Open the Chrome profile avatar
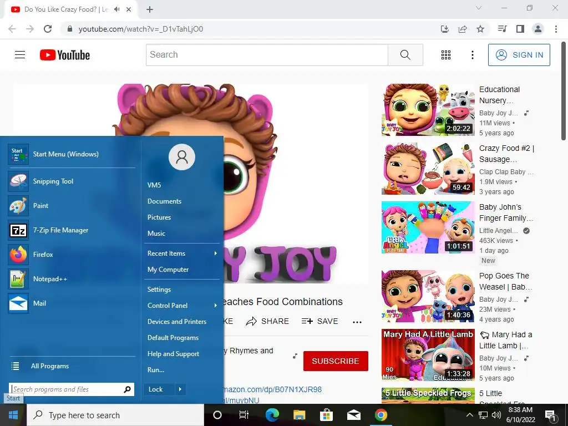 coord(538,29)
